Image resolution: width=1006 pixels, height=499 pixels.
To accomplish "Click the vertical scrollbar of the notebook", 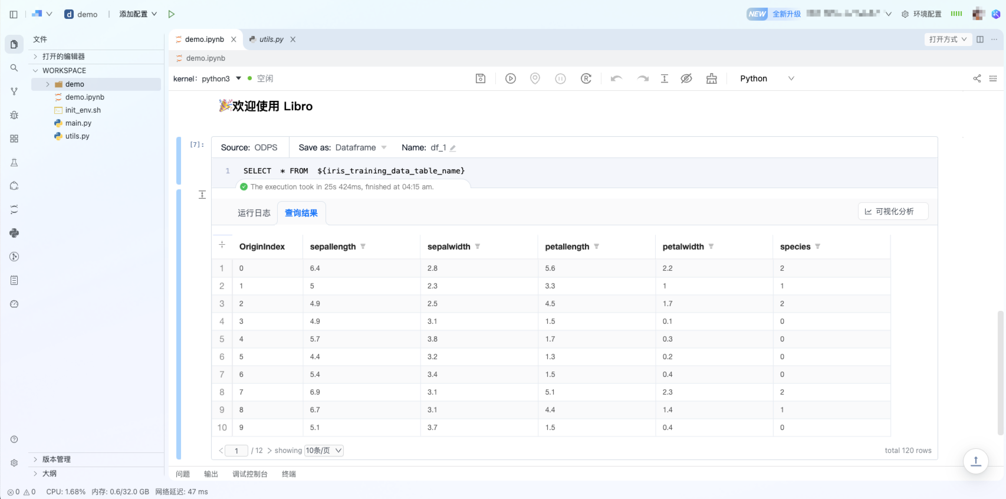I will (x=1000, y=372).
